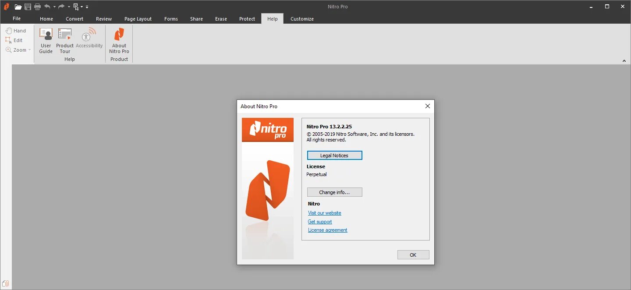Expand the Undo history dropdown arrow
Screen dimensions: 631x290
[54, 7]
